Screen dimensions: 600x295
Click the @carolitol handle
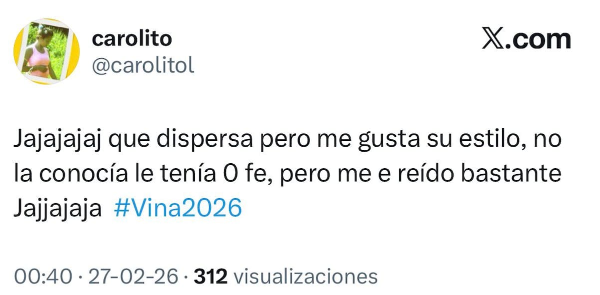(x=143, y=65)
